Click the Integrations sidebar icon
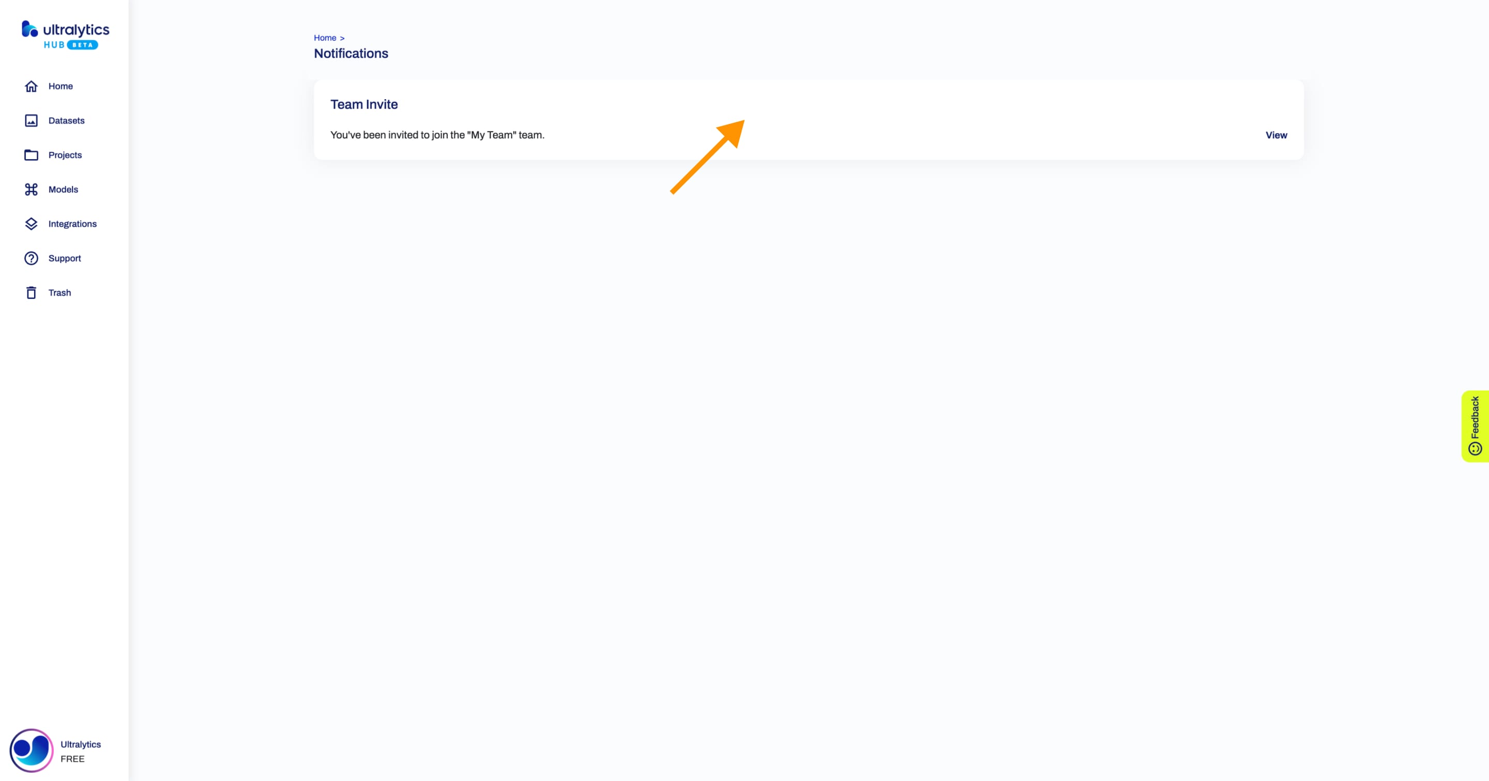Viewport: 1489px width, 781px height. tap(31, 223)
